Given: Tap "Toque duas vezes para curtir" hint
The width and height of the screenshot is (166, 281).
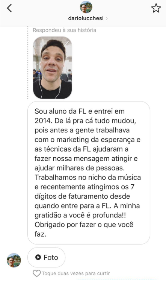Looking at the screenshot, I should coord(76,273).
